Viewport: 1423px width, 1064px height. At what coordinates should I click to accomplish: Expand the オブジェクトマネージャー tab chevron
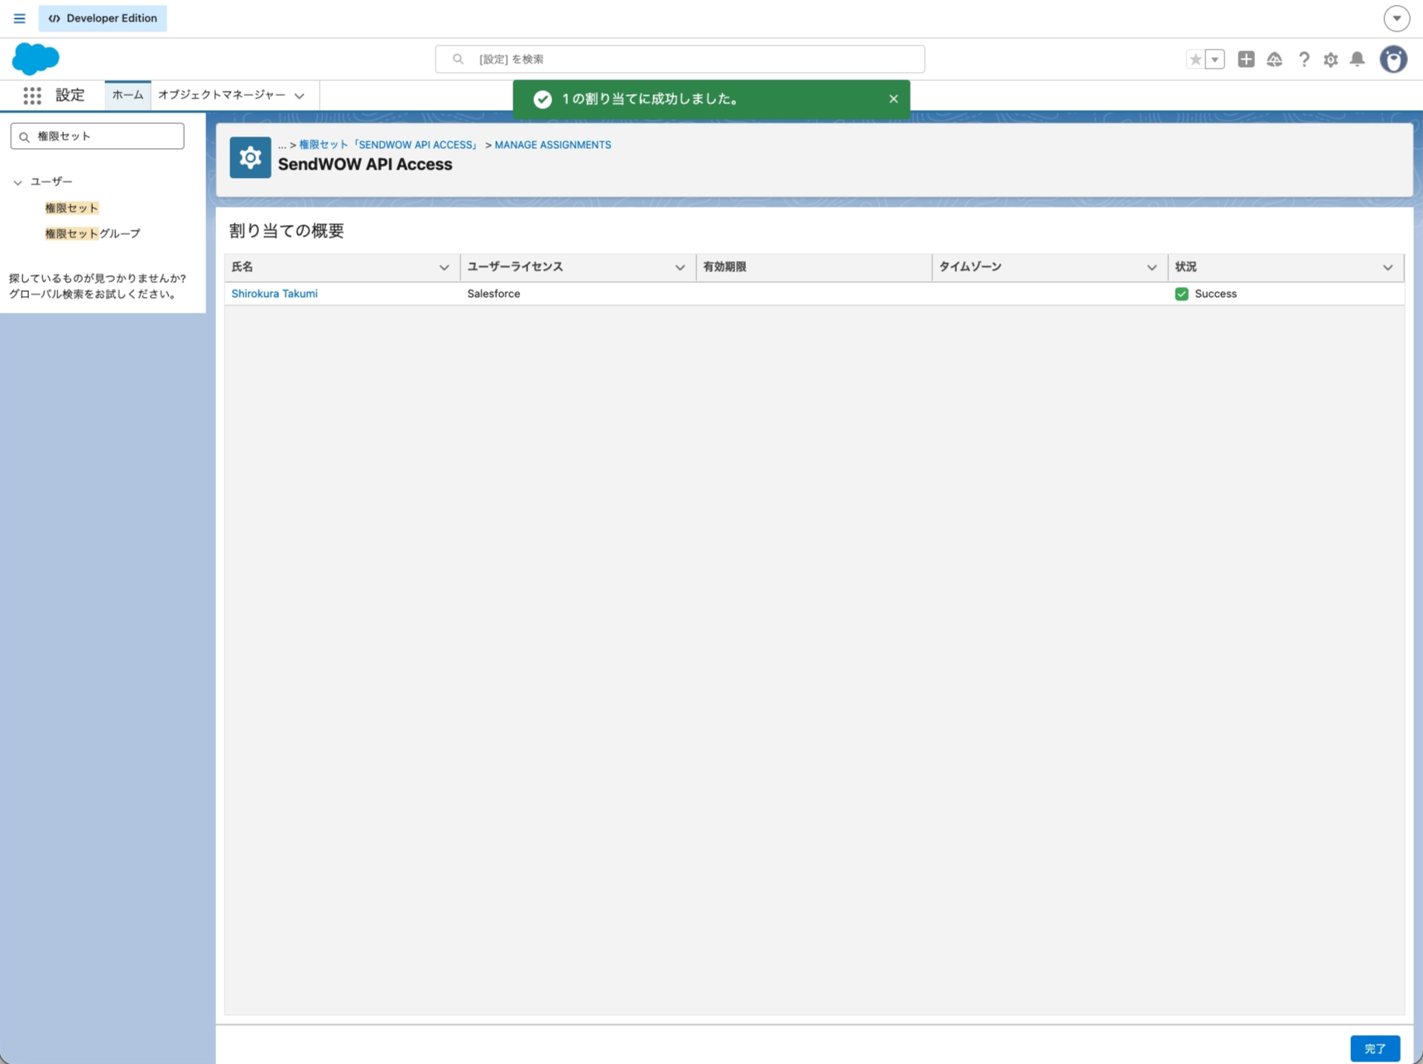click(300, 96)
